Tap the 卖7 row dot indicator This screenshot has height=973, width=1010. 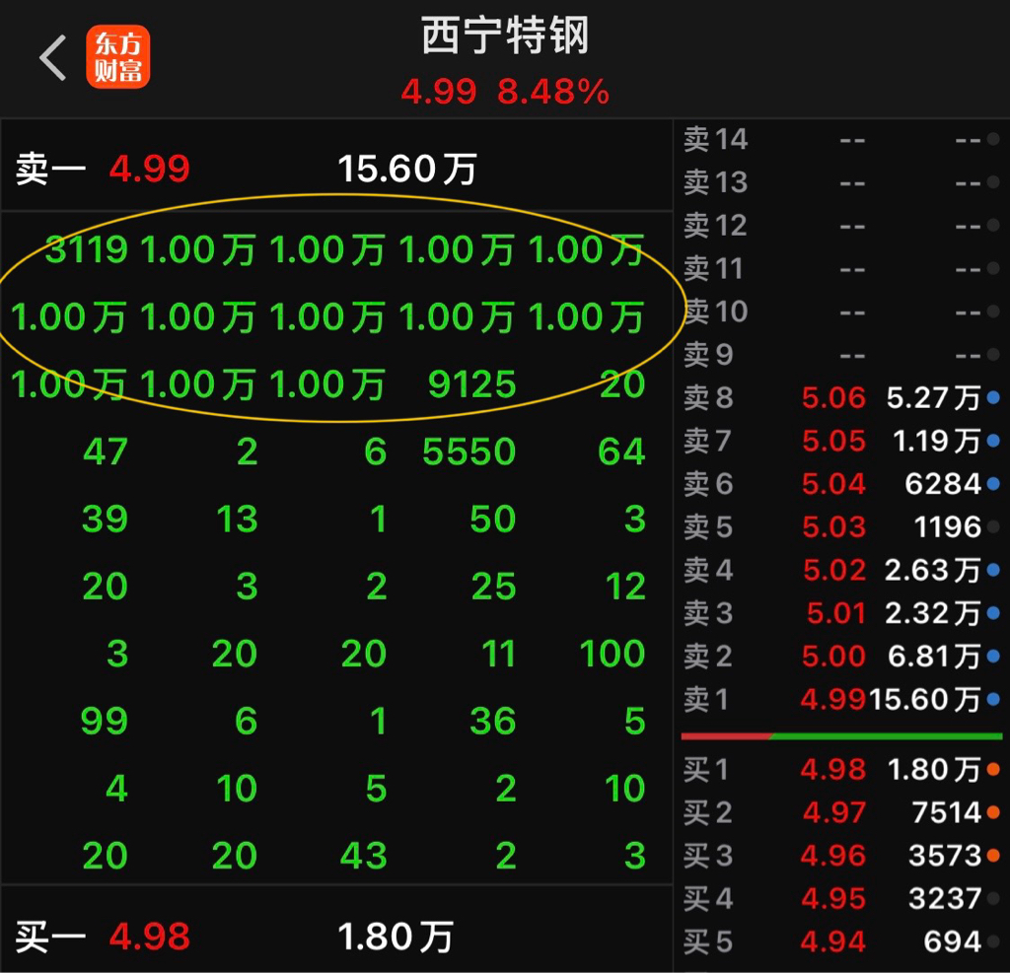tap(993, 441)
